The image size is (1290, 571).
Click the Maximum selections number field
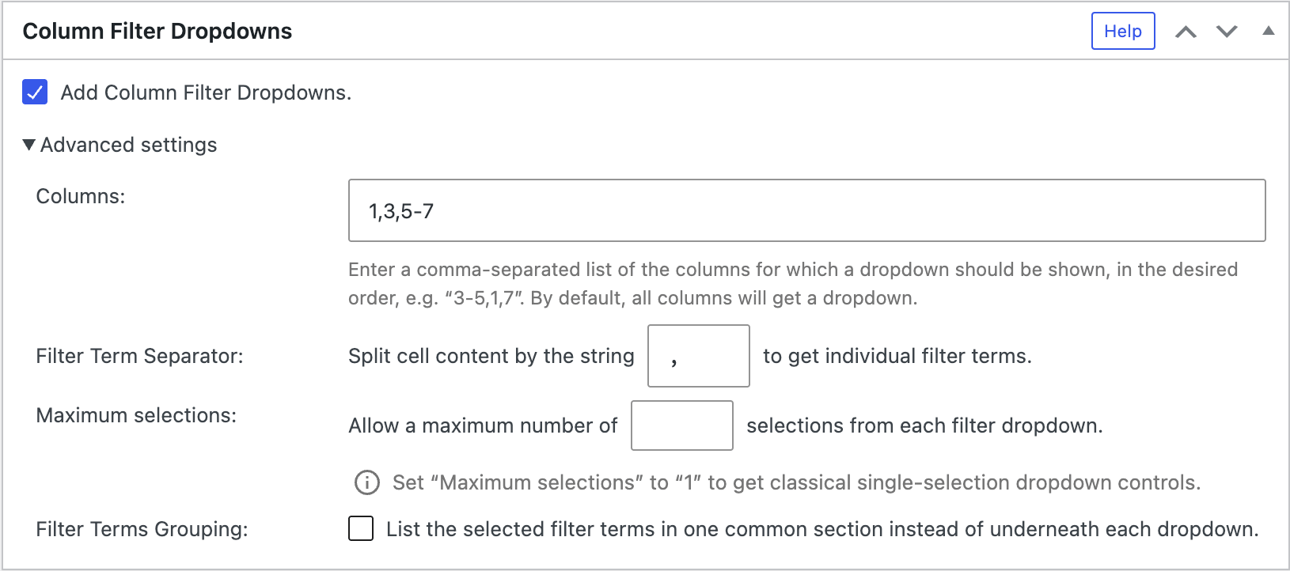coord(681,425)
